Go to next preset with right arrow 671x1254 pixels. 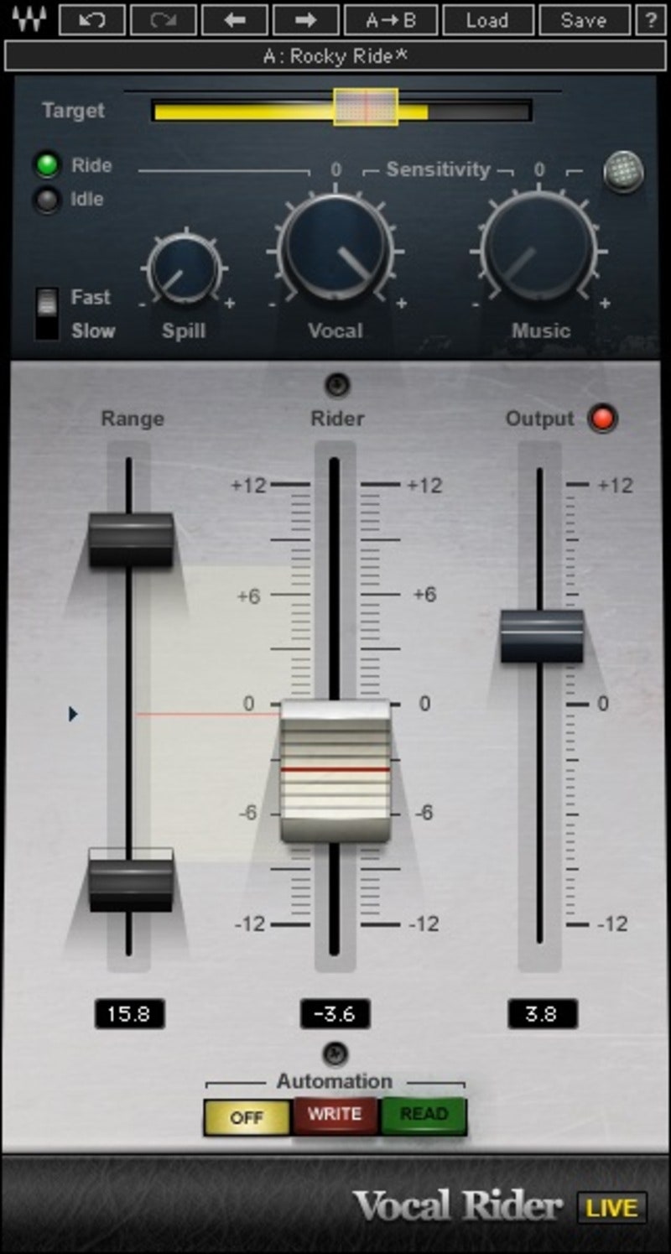click(x=307, y=19)
